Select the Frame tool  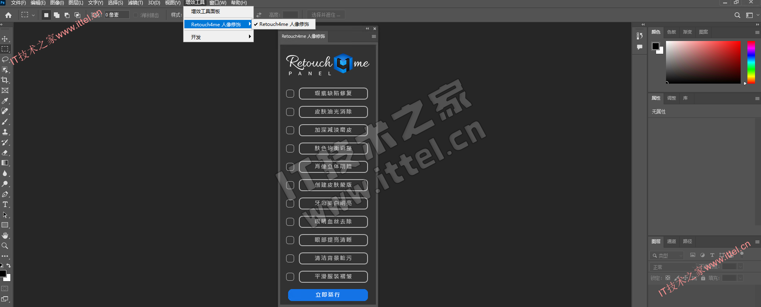pos(5,90)
